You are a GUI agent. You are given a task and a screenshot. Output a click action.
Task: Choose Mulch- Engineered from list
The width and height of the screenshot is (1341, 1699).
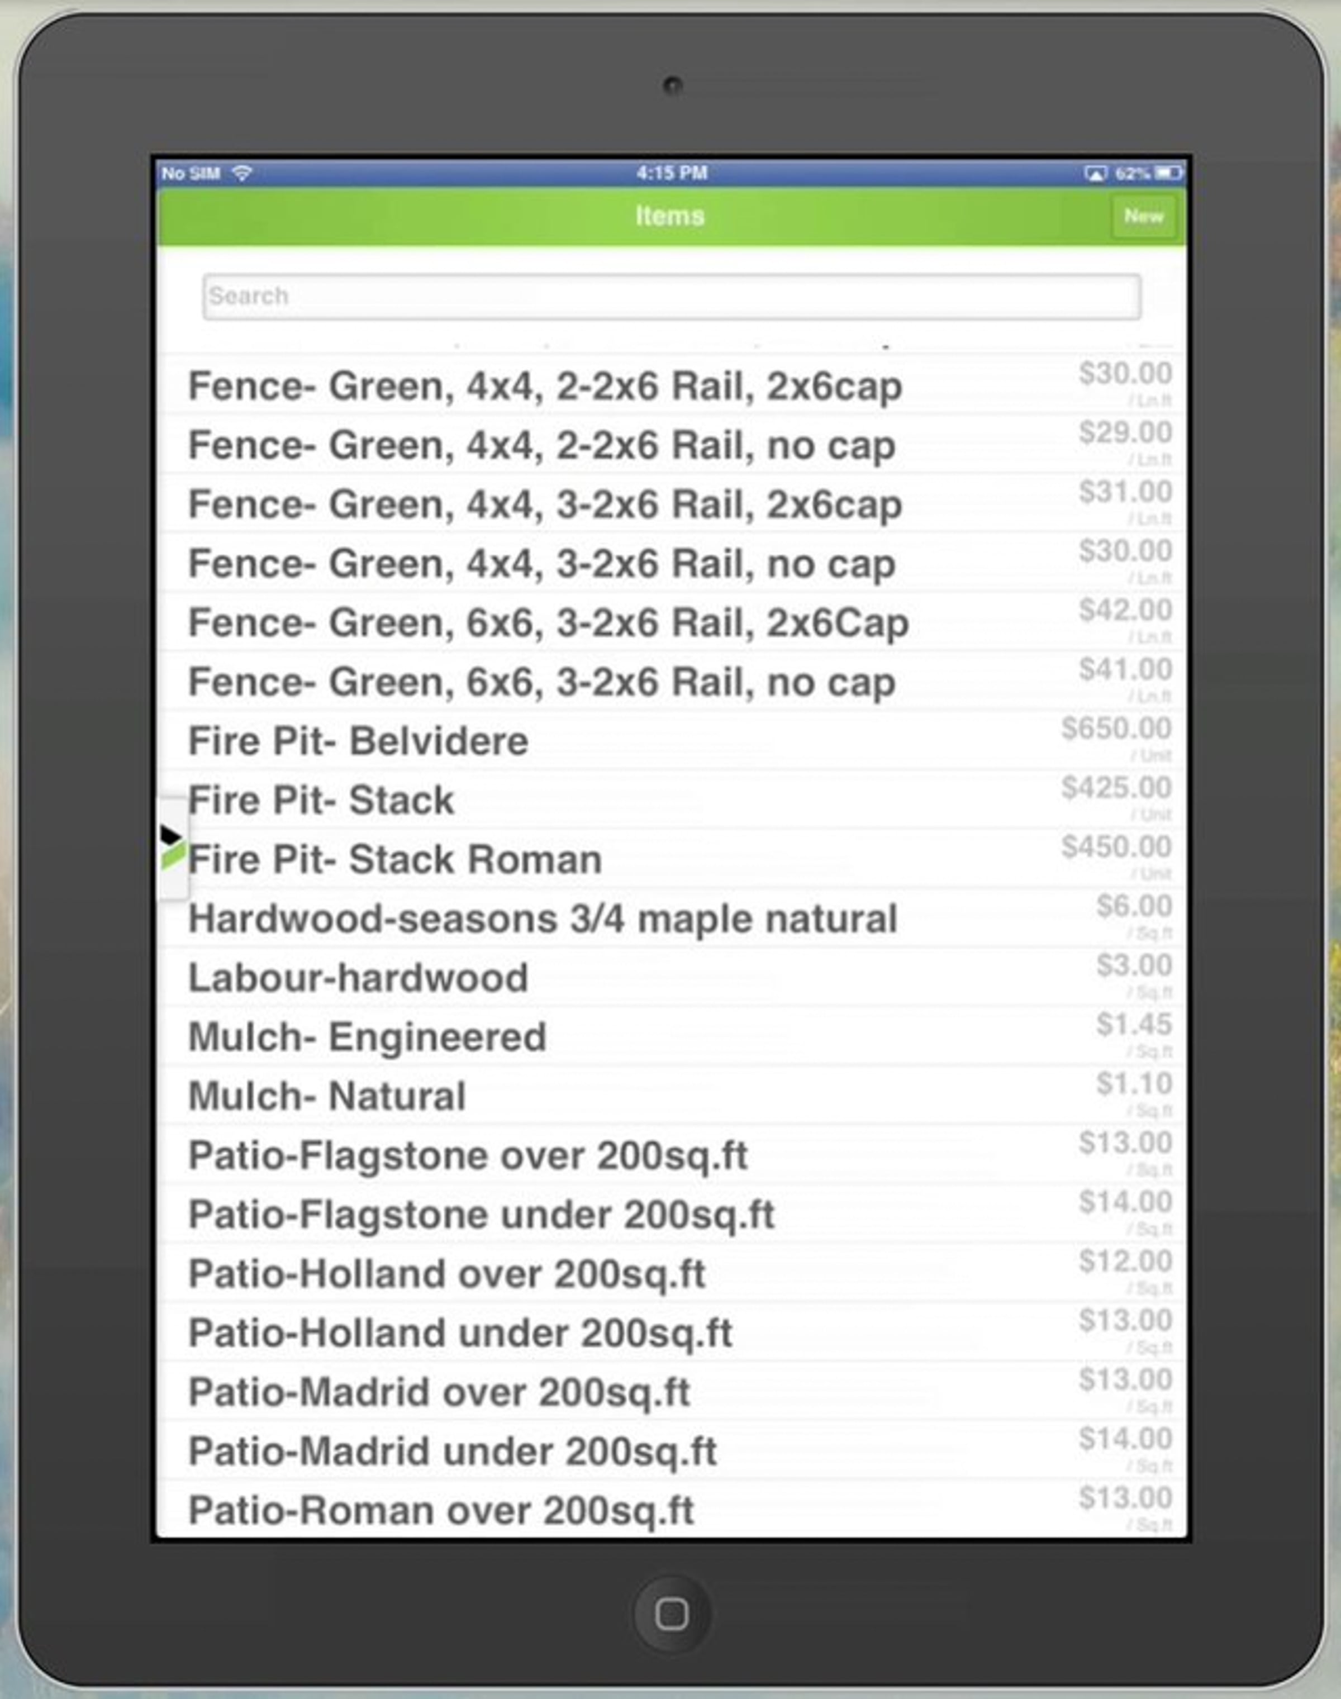pos(367,1037)
